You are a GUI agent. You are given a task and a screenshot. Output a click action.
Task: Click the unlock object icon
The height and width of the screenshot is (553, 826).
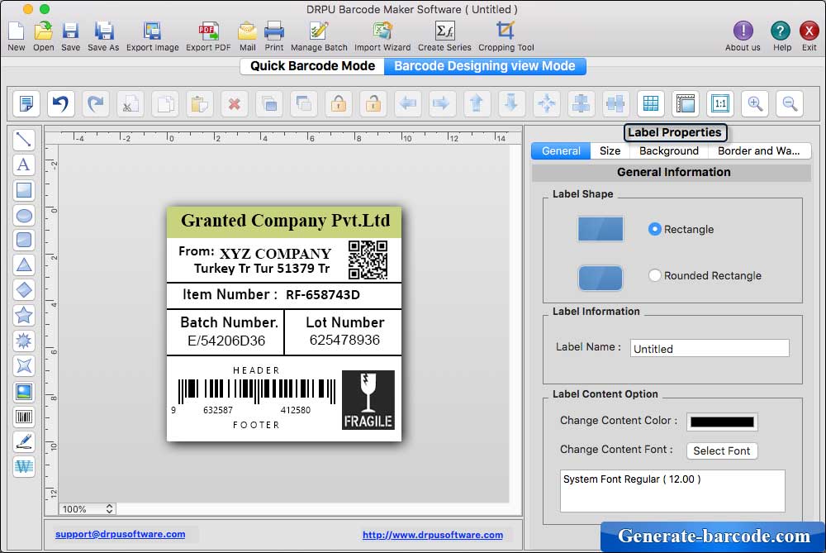point(373,103)
